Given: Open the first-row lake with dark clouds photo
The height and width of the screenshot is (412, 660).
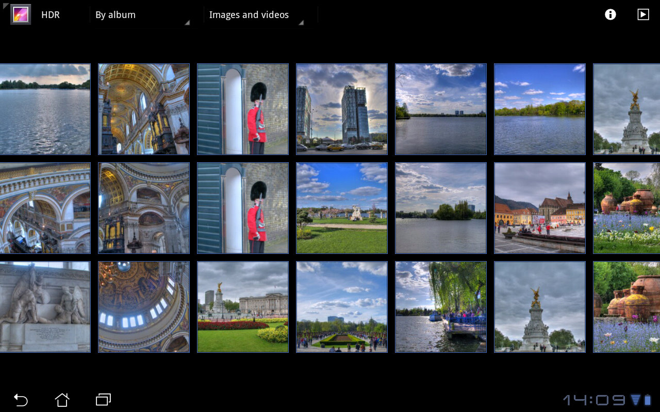Looking at the screenshot, I should (x=45, y=109).
